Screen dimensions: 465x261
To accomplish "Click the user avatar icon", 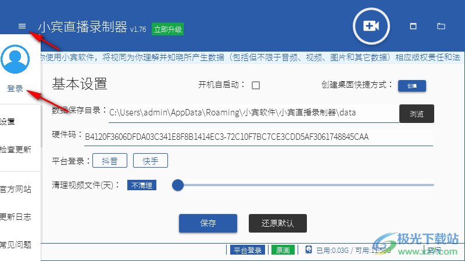I will (x=15, y=59).
